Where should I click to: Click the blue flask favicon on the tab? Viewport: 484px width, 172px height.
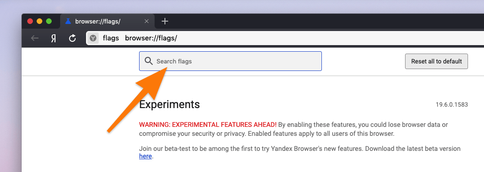[68, 21]
